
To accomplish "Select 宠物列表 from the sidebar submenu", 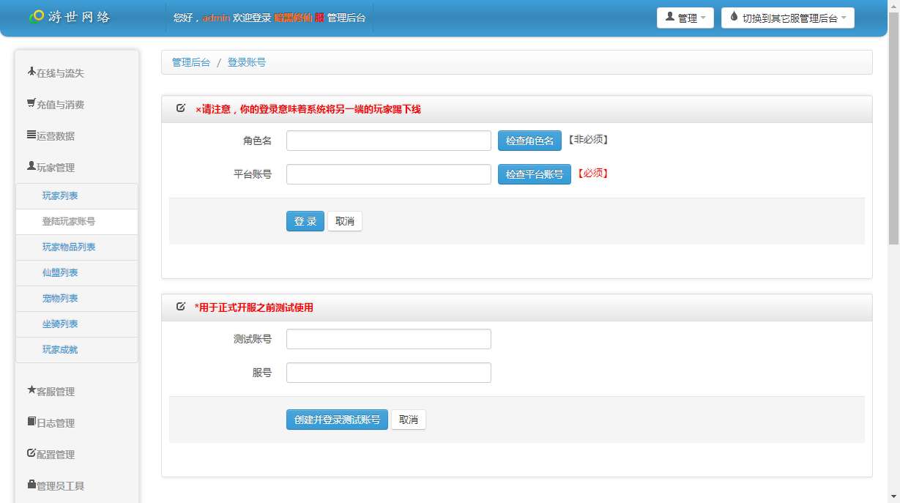I will point(59,298).
